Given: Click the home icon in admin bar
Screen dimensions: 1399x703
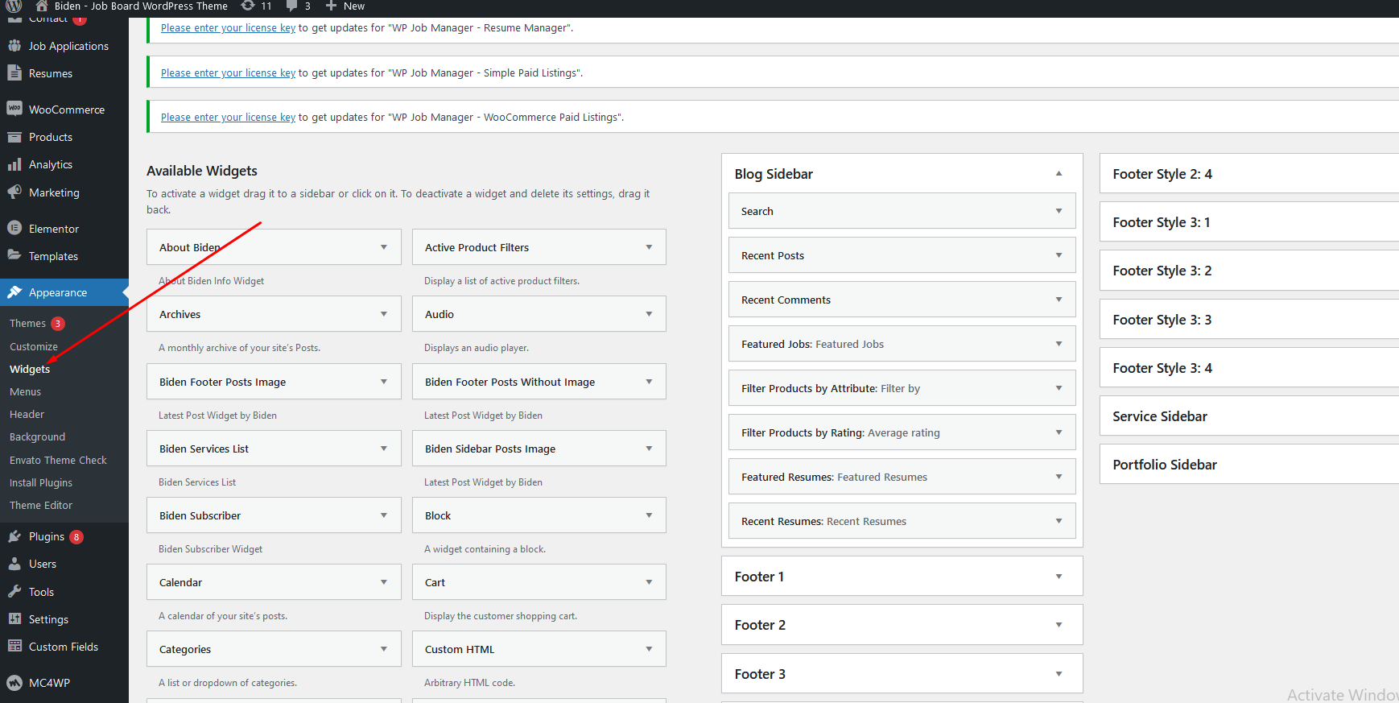Looking at the screenshot, I should tap(42, 6).
